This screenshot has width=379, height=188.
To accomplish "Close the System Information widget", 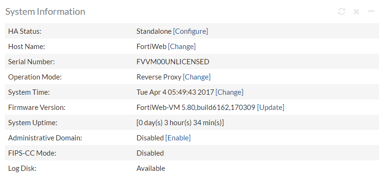I will pyautogui.click(x=356, y=11).
